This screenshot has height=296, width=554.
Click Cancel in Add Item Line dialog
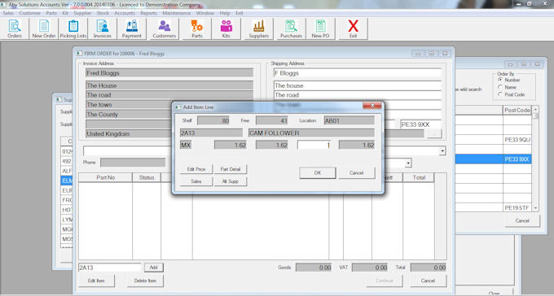tap(357, 173)
